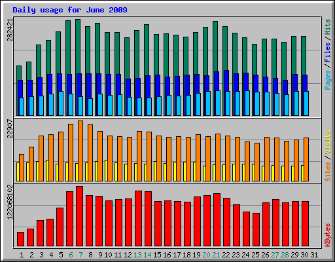Click the cyan Pages bar for day 5
This screenshot has width=335, height=262.
coord(61,103)
